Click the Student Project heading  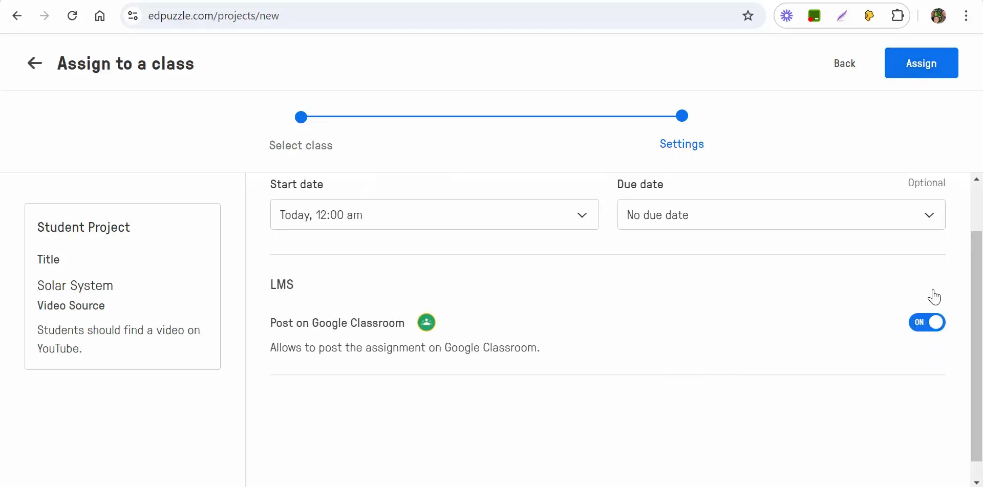point(83,227)
